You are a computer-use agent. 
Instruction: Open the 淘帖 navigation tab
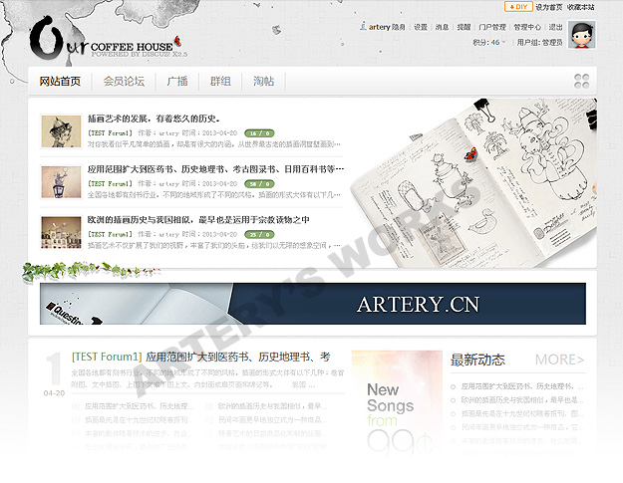[263, 82]
